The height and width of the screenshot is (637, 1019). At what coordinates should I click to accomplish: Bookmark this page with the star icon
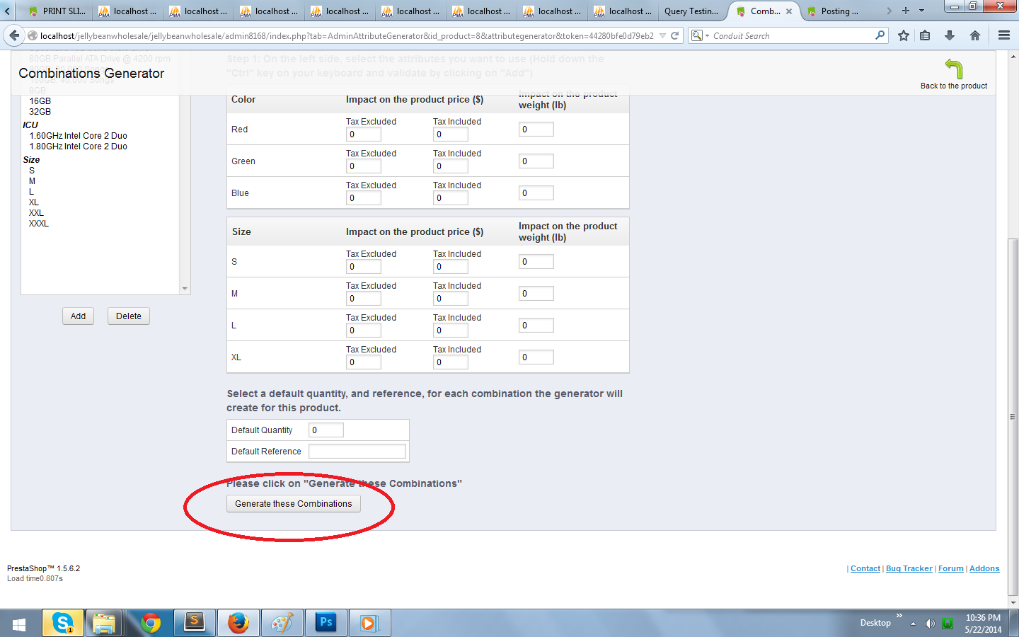click(904, 35)
